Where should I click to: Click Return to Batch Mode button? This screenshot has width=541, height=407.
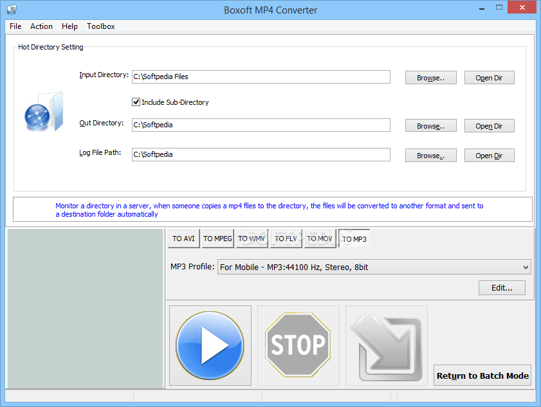coord(482,375)
